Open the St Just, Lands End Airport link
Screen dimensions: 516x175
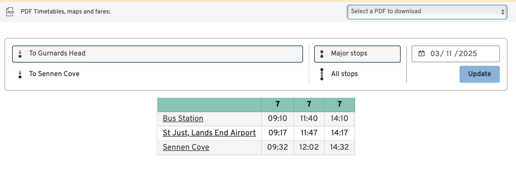[x=209, y=133]
